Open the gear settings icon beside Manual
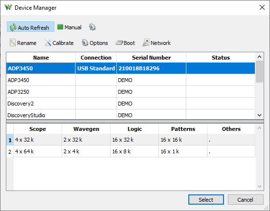 (x=92, y=27)
